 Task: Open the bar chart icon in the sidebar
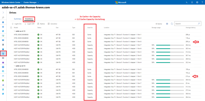pyautogui.click(x=3, y=85)
